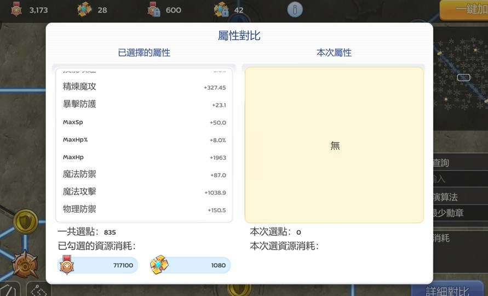
Task: Click the 一共選點 835 total
Action: tap(87, 232)
